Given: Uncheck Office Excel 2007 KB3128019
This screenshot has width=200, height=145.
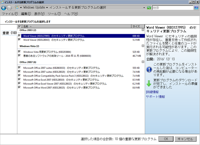Looking at the screenshot, I should [x=19, y=79].
